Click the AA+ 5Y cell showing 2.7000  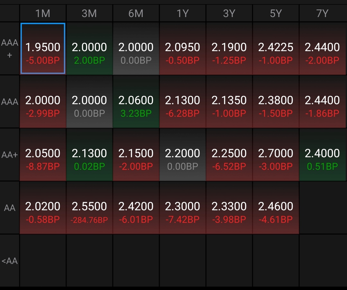tap(276, 155)
